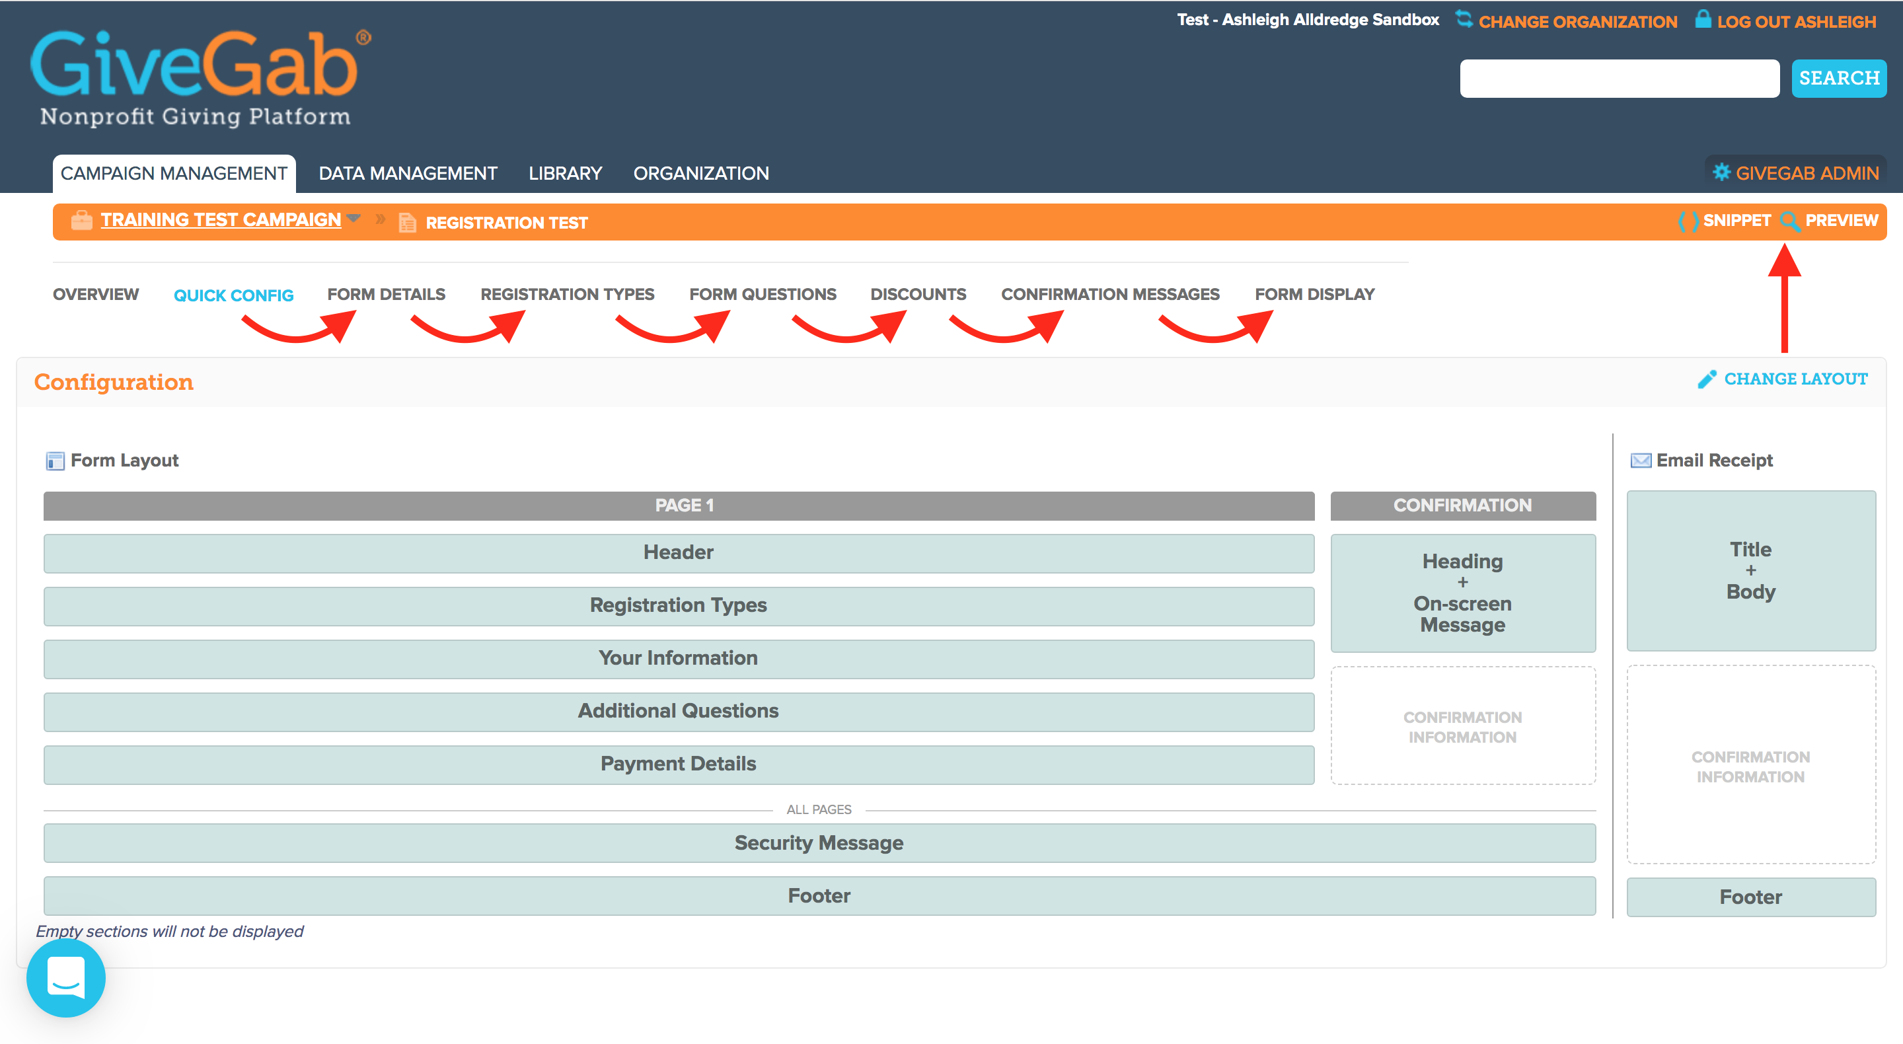Click Change Organization link

1577,21
